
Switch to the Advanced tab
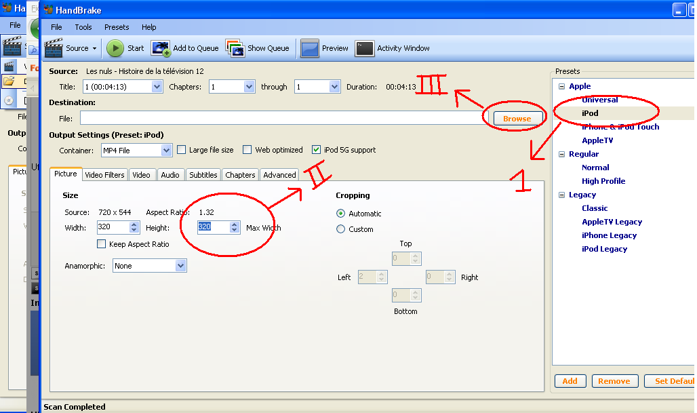click(279, 175)
